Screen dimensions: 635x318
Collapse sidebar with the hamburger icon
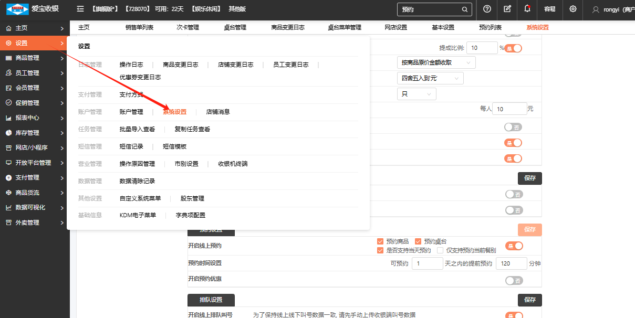click(80, 9)
